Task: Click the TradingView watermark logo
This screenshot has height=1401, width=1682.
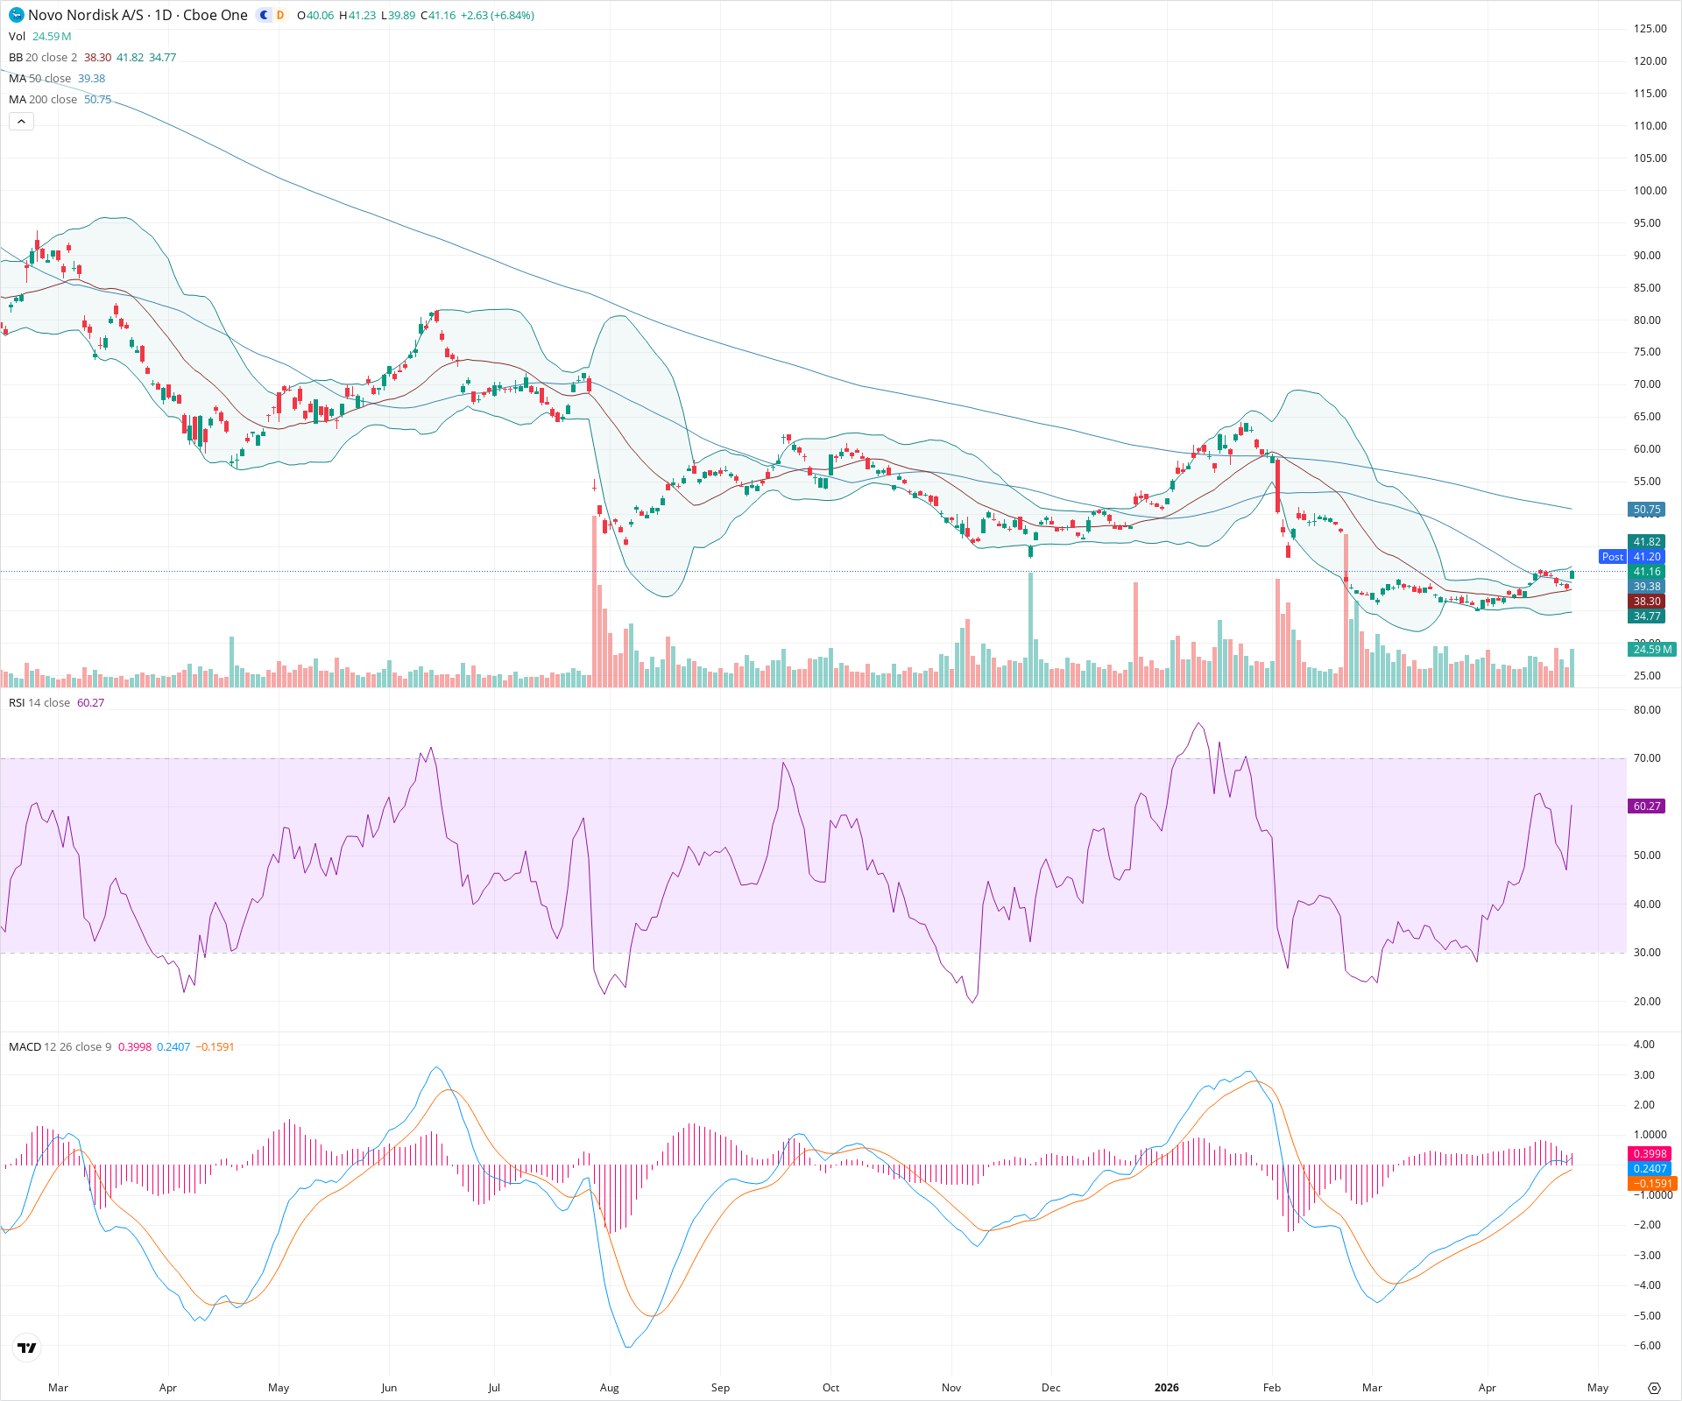Action: (26, 1348)
